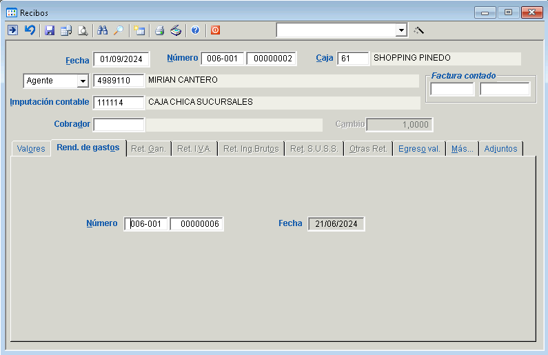Screen dimensions: 548x355
Task: Select the Egreso val. tab
Action: (x=419, y=149)
